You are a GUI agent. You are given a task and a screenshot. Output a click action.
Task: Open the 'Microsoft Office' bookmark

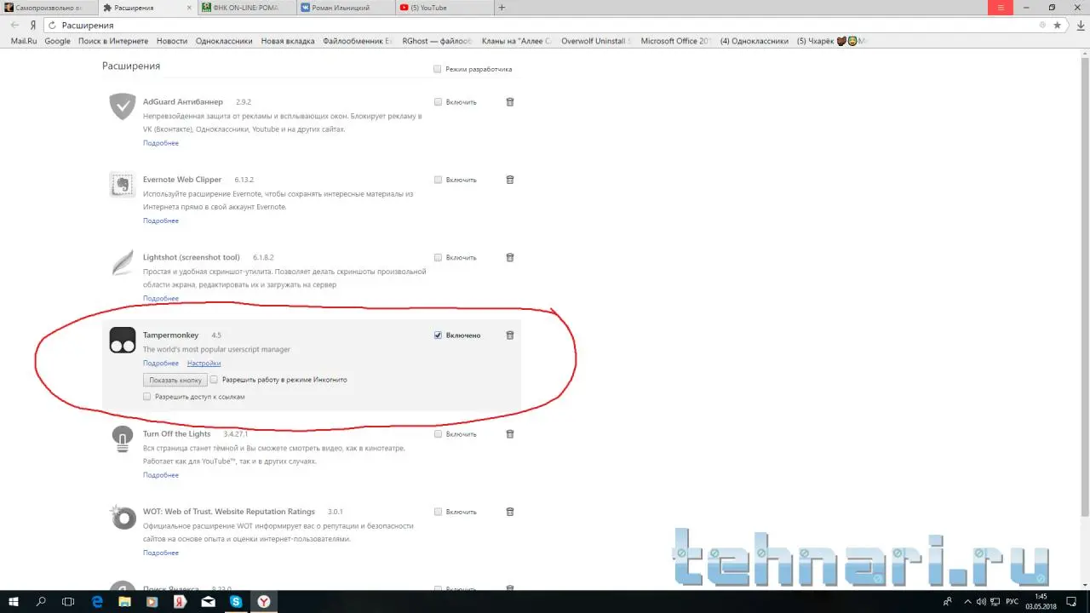coord(676,41)
